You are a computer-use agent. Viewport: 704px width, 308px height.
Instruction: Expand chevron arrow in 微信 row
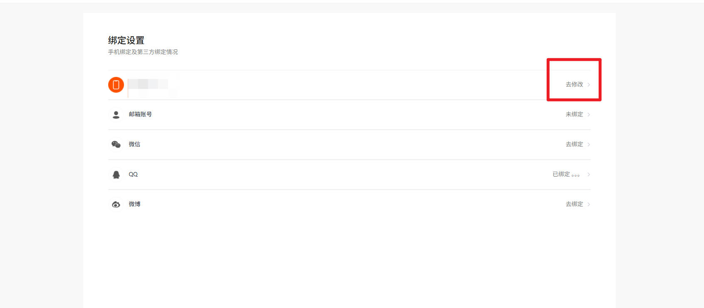[589, 145]
